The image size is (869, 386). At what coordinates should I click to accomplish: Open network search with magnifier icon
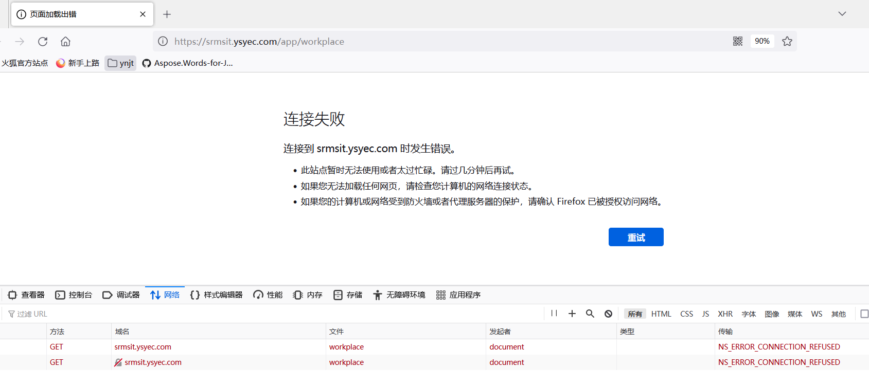590,314
